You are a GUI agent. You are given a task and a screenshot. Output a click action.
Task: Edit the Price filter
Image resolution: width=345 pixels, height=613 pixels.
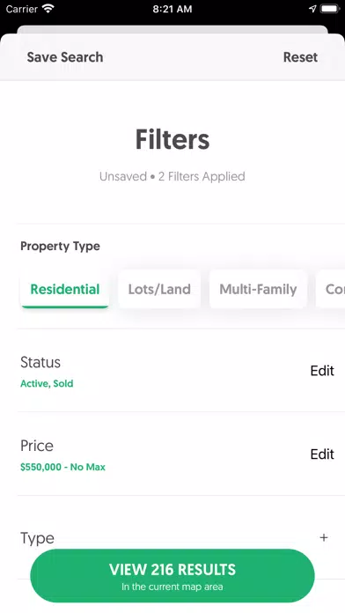[322, 454]
